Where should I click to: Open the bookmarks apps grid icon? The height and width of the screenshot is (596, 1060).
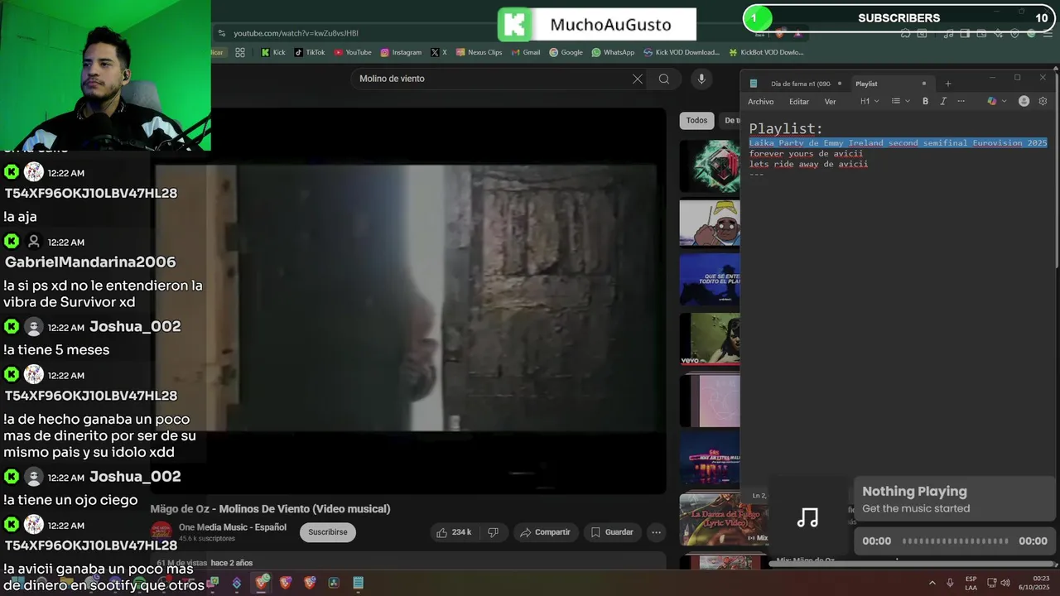(x=240, y=52)
